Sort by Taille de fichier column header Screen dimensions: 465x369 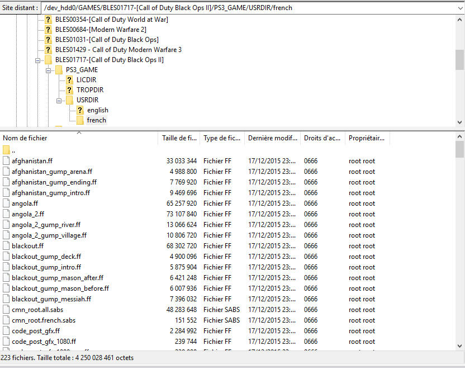[x=179, y=138]
